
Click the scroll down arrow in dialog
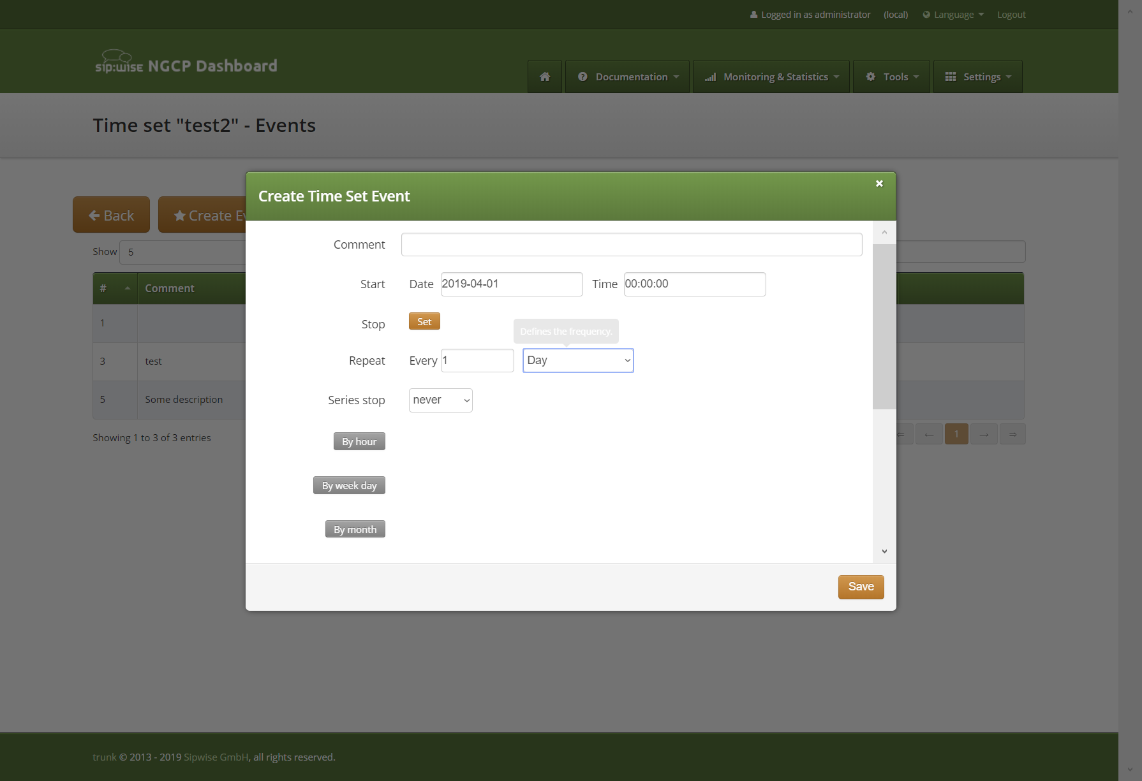pos(884,551)
